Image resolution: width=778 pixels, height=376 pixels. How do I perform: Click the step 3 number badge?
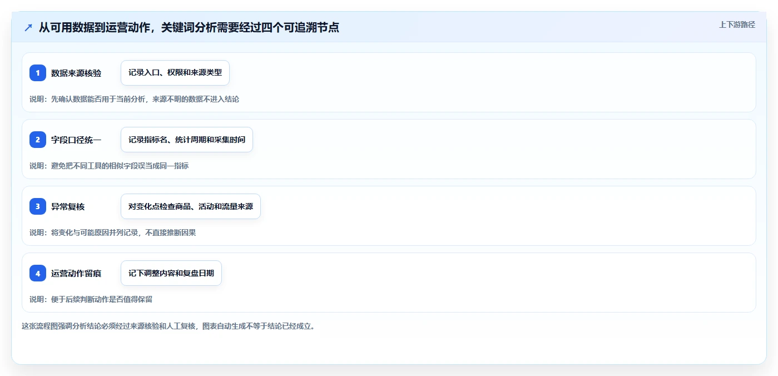[38, 206]
